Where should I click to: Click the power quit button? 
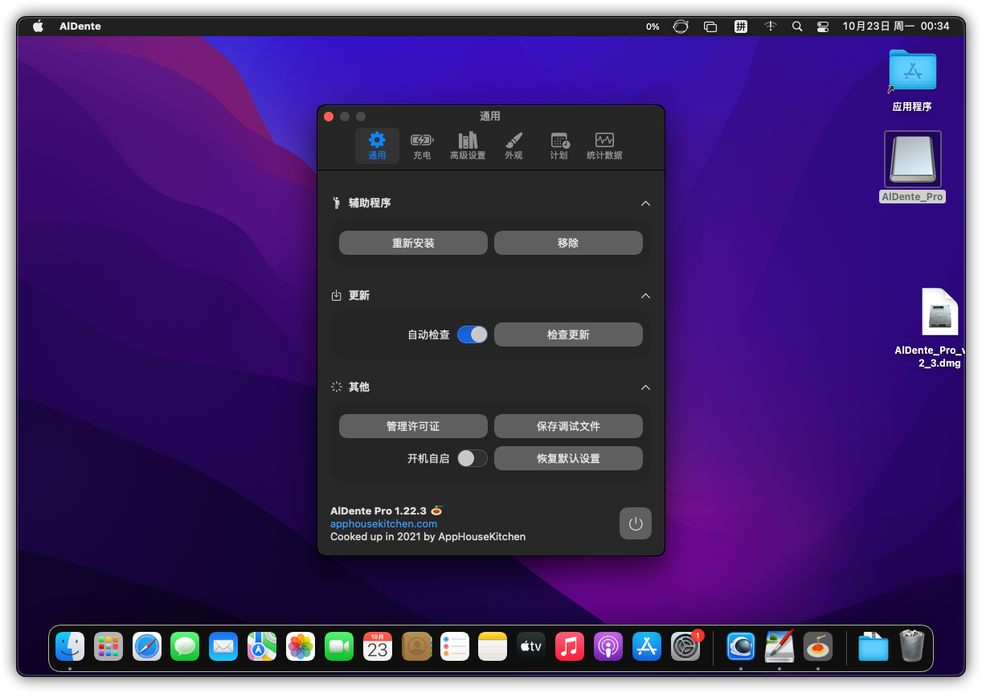(636, 523)
